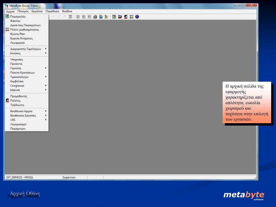Click the MetaByte Group Travel title bar icon
The height and width of the screenshot is (207, 276).
tap(6, 6)
